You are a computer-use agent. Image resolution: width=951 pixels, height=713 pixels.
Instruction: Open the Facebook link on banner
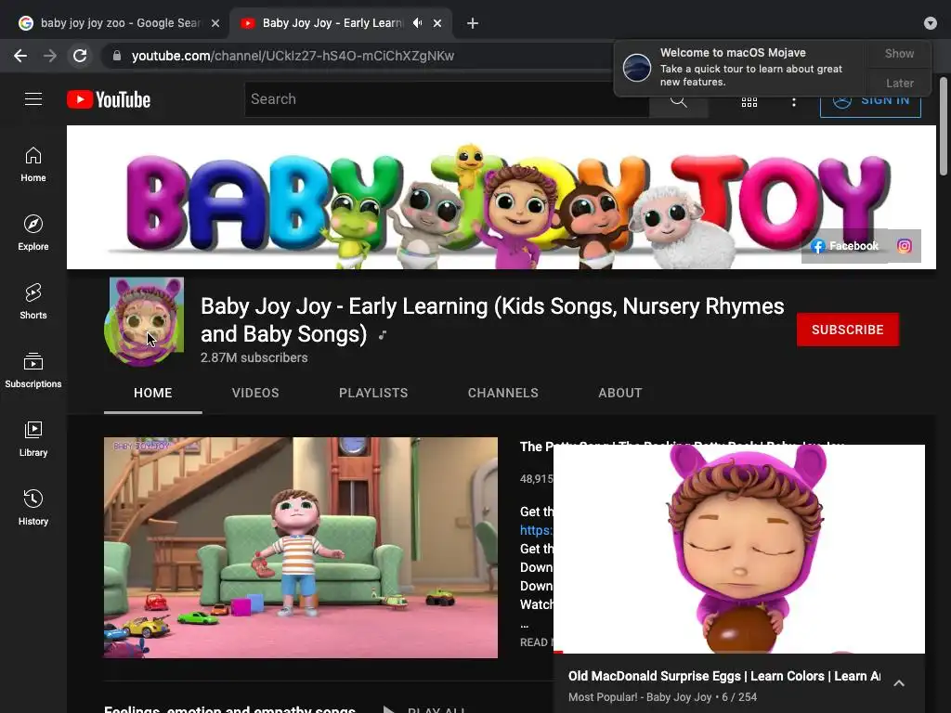point(845,245)
